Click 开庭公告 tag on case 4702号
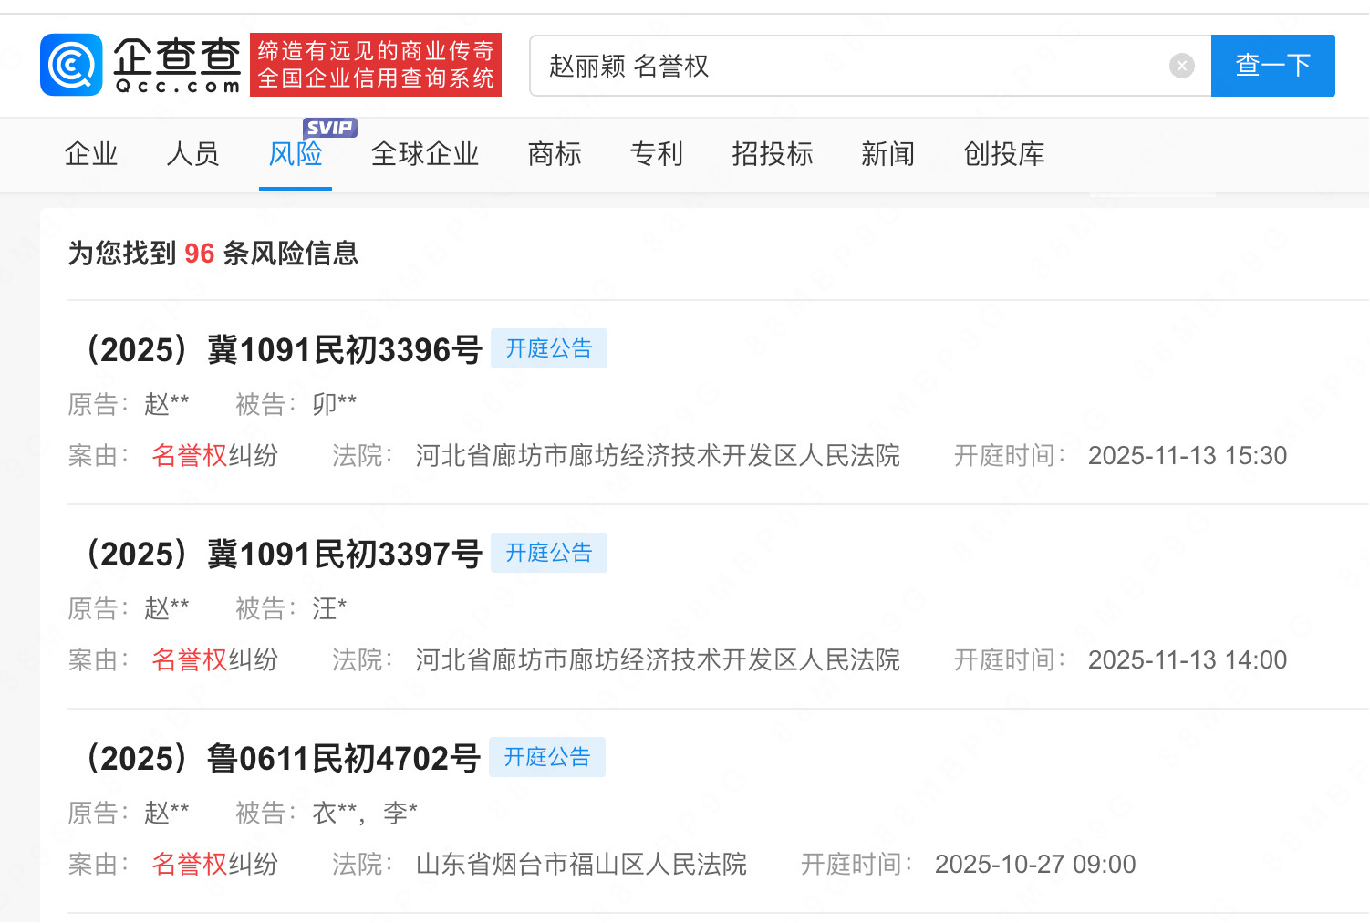Viewport: 1370px width, 923px height. (x=547, y=757)
